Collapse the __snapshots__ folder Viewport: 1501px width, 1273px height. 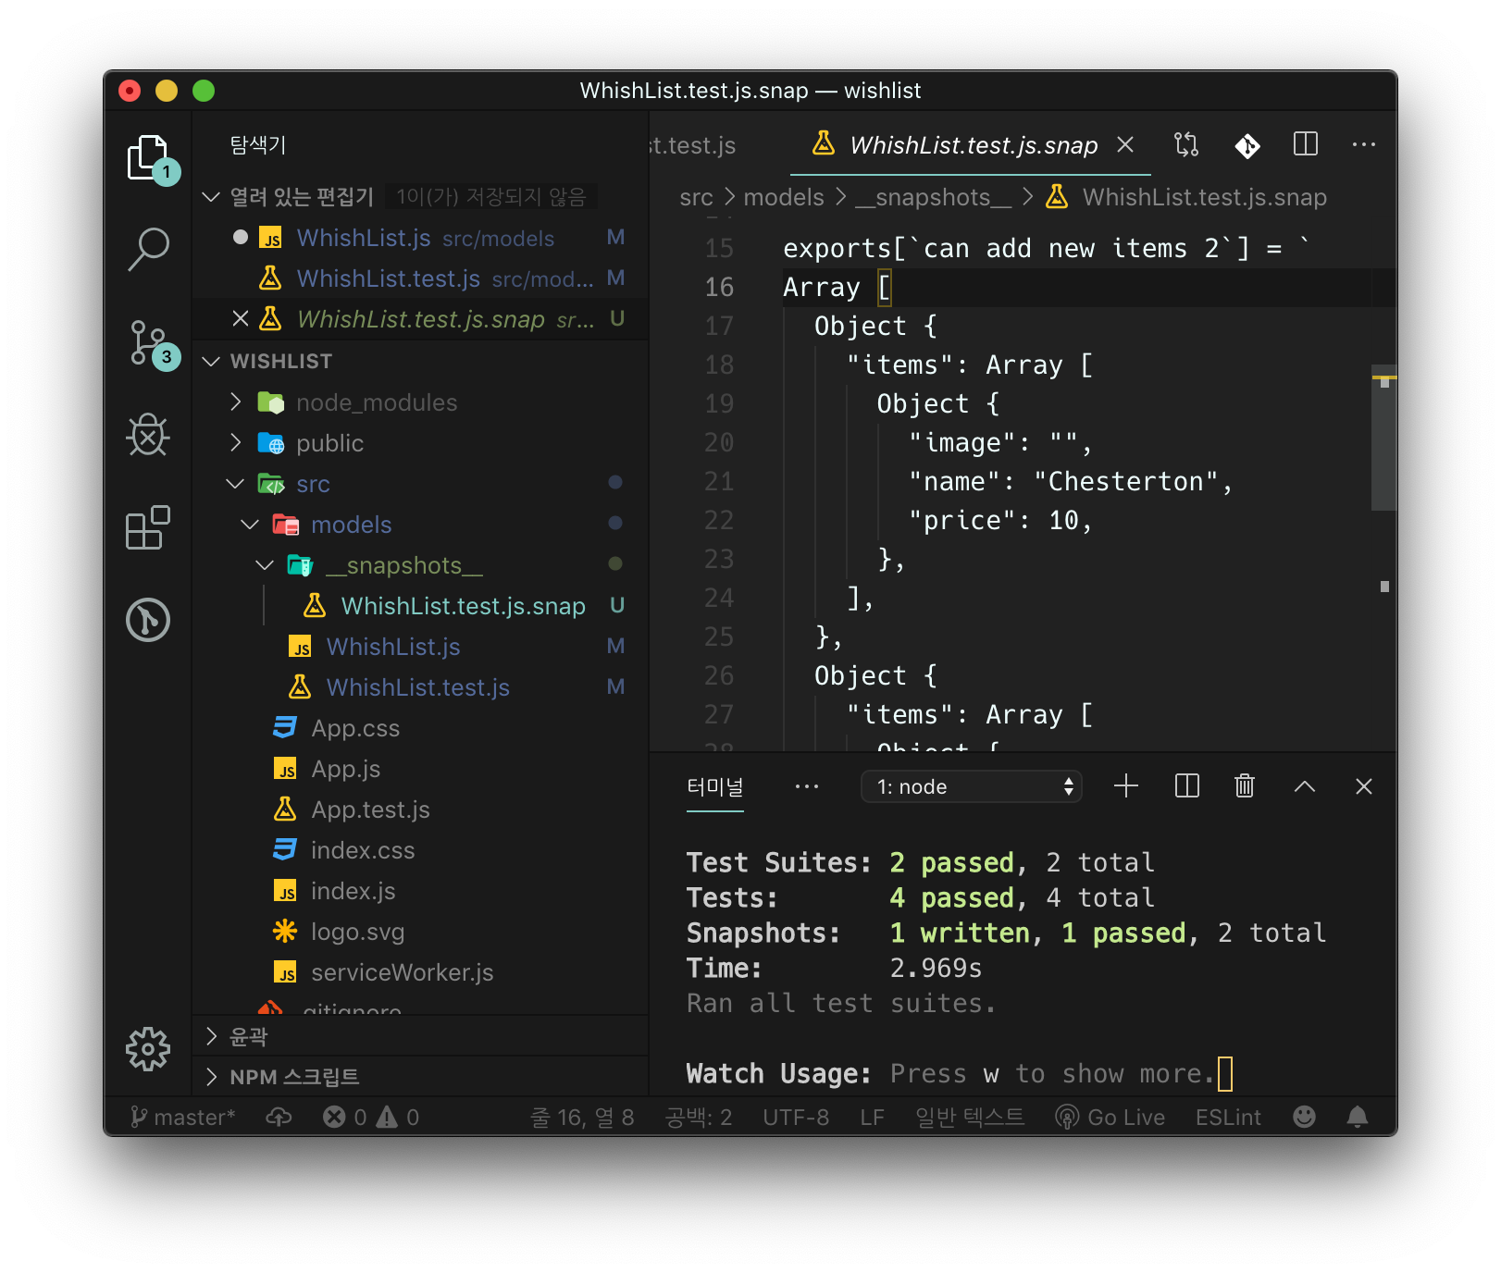click(265, 564)
